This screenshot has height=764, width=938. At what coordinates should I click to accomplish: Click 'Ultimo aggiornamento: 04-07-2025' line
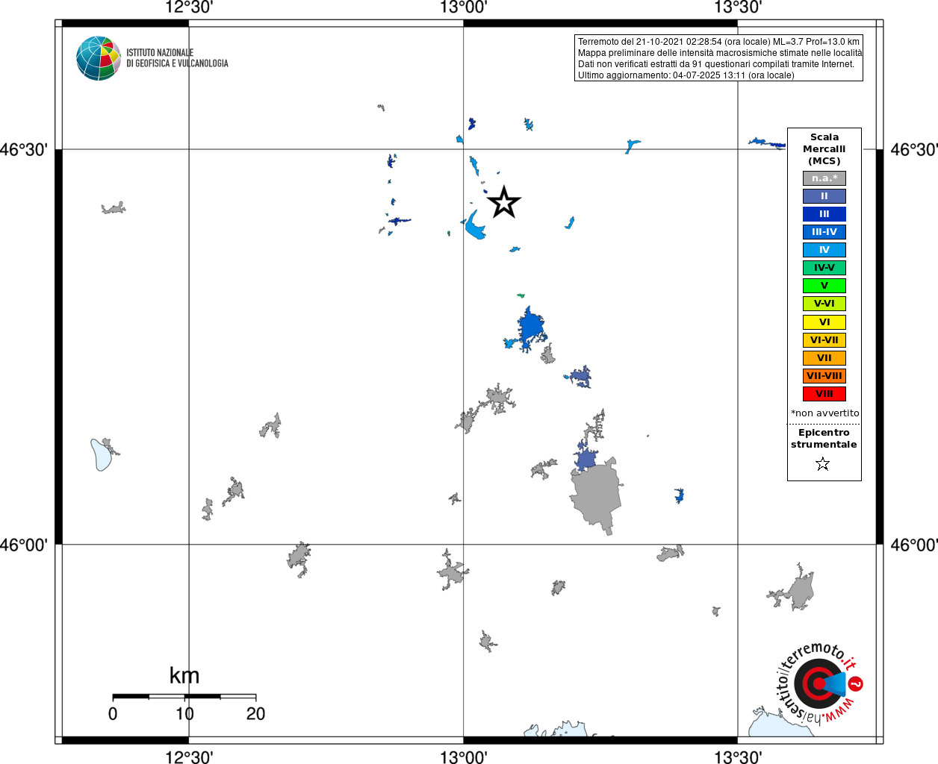tap(686, 75)
